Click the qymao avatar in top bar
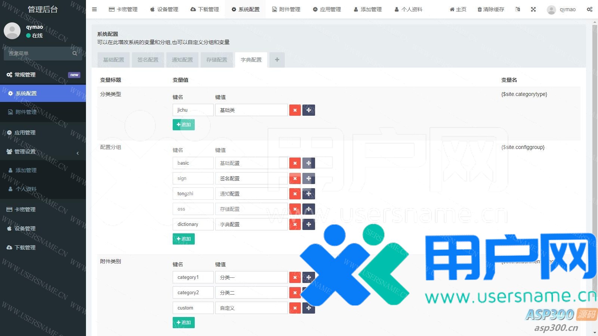This screenshot has width=598, height=336. [551, 10]
